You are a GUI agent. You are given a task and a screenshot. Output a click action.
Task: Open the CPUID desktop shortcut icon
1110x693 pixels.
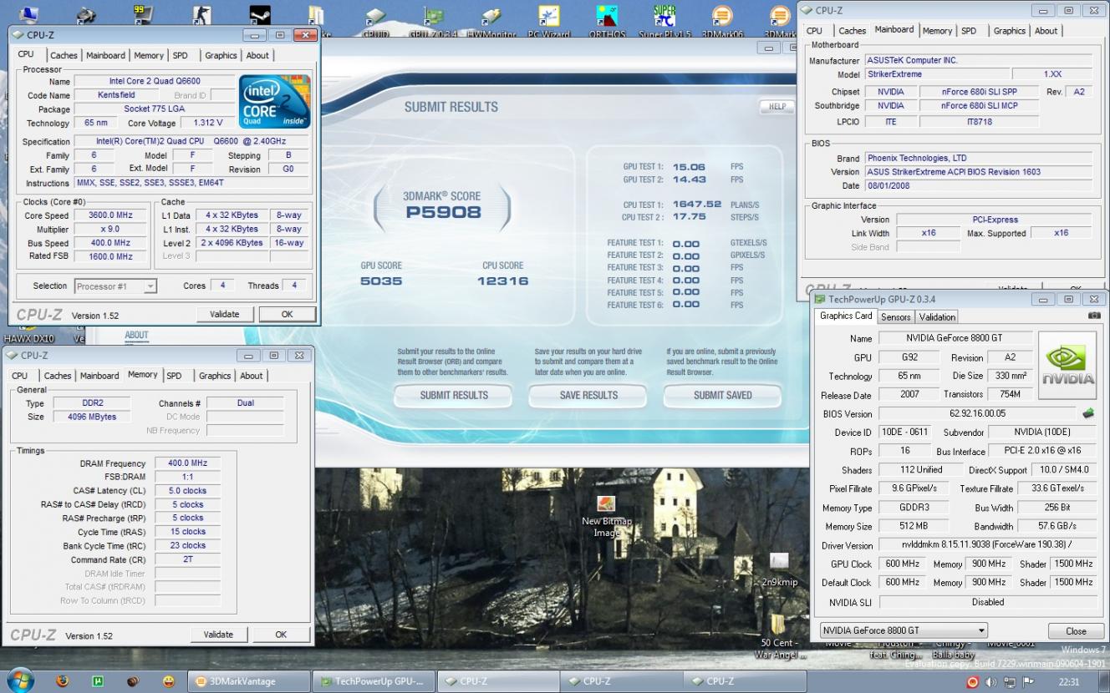coord(374,18)
